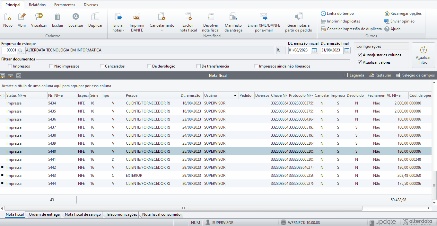Screen dimensions: 437x226
Task: Open Ajuda help icon
Action: coord(387,29)
